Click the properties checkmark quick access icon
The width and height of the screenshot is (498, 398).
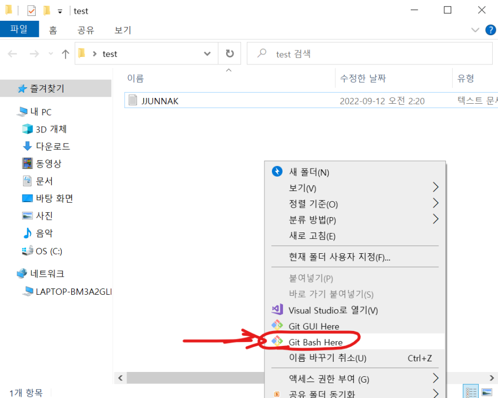tap(31, 11)
